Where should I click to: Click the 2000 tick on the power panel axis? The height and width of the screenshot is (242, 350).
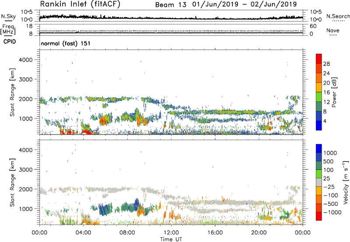pos(26,99)
